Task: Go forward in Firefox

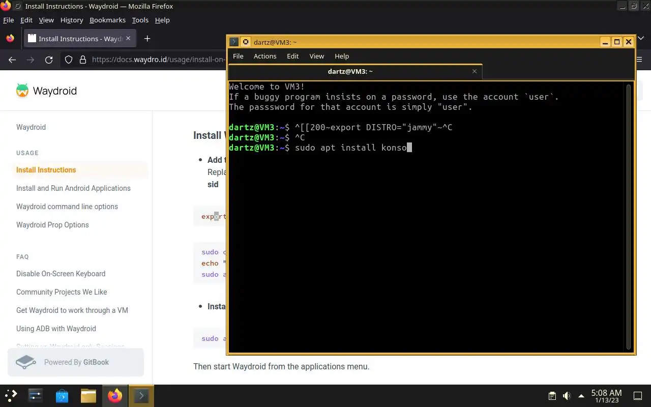Action: pyautogui.click(x=31, y=60)
